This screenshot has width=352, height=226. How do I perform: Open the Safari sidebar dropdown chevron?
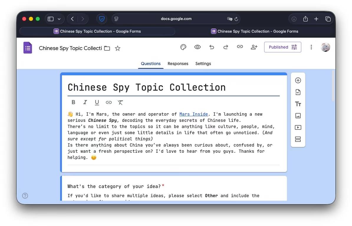[x=59, y=19]
